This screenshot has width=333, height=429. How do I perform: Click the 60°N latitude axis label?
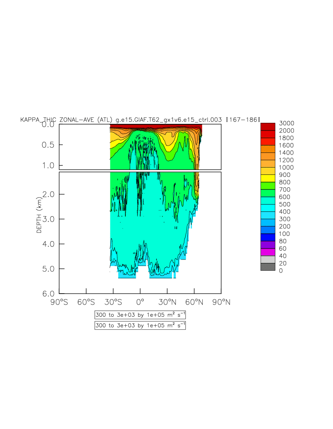pyautogui.click(x=194, y=302)
